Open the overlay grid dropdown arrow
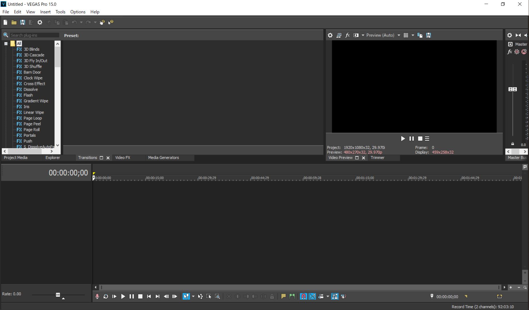Image resolution: width=529 pixels, height=310 pixels. click(x=413, y=35)
